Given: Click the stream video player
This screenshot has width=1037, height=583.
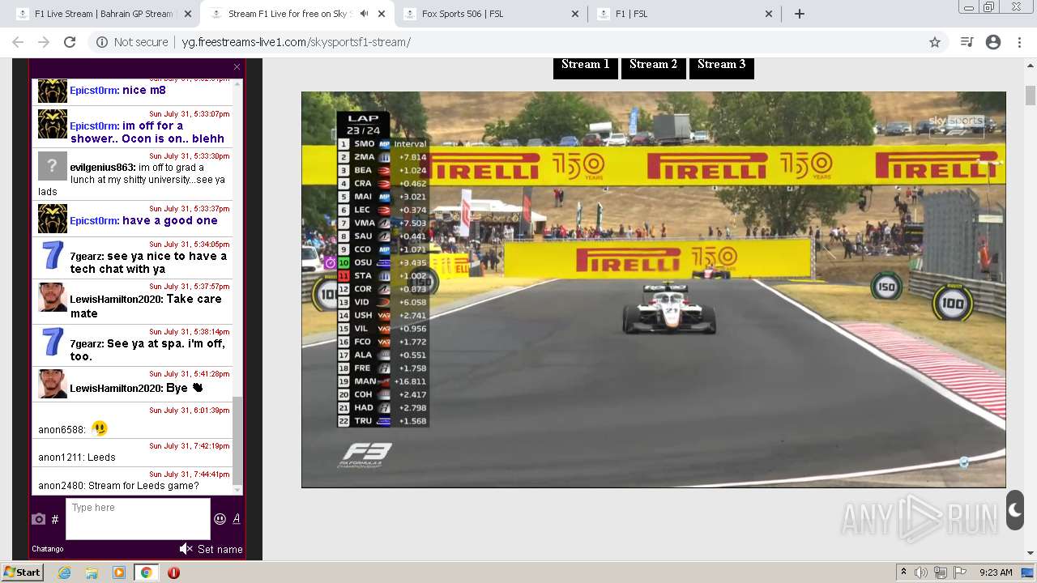Looking at the screenshot, I should (x=654, y=289).
